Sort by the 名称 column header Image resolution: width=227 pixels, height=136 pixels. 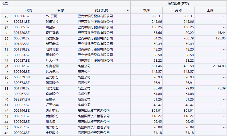point(61,10)
